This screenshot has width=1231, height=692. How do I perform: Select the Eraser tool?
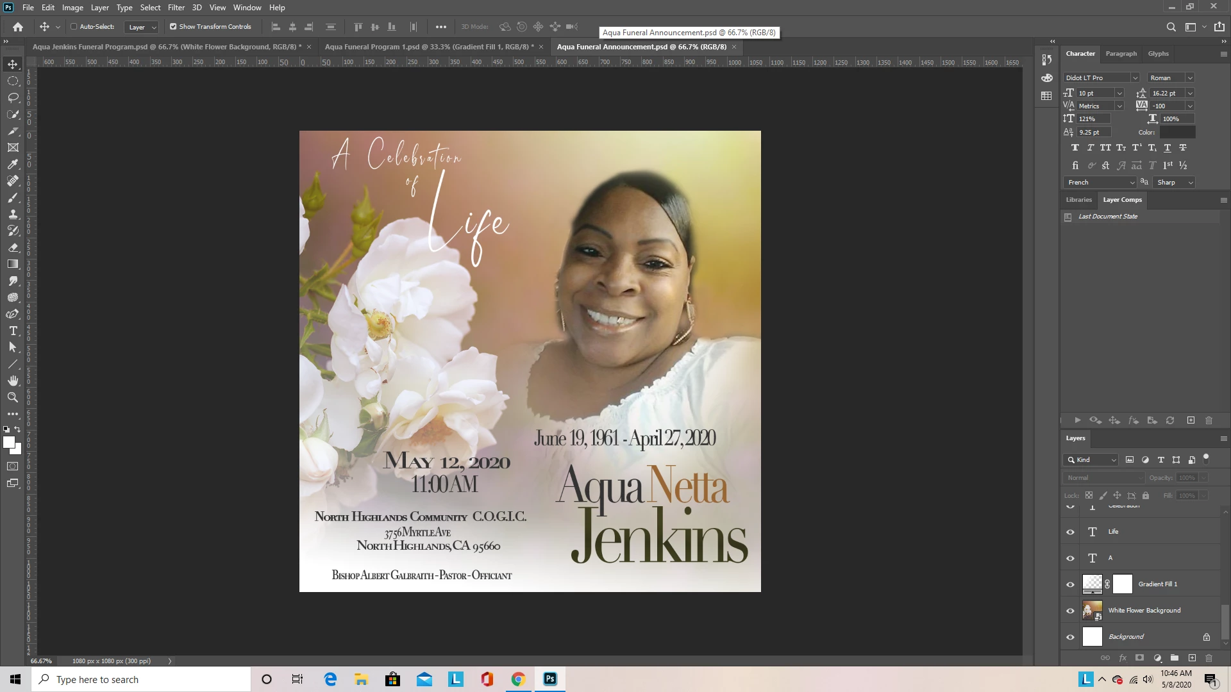[x=13, y=247]
